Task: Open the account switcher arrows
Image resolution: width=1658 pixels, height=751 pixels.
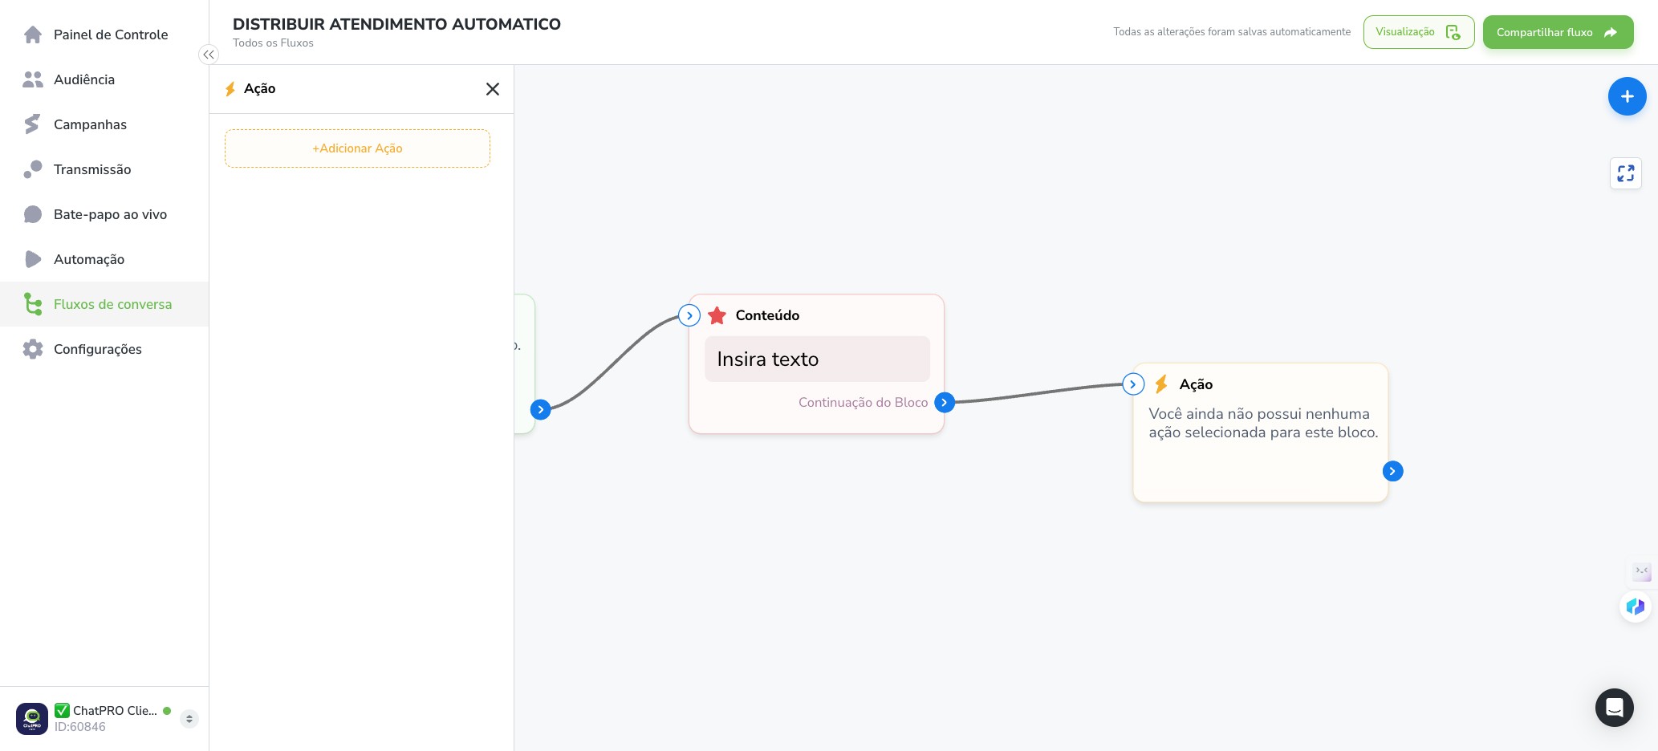Action: [189, 718]
